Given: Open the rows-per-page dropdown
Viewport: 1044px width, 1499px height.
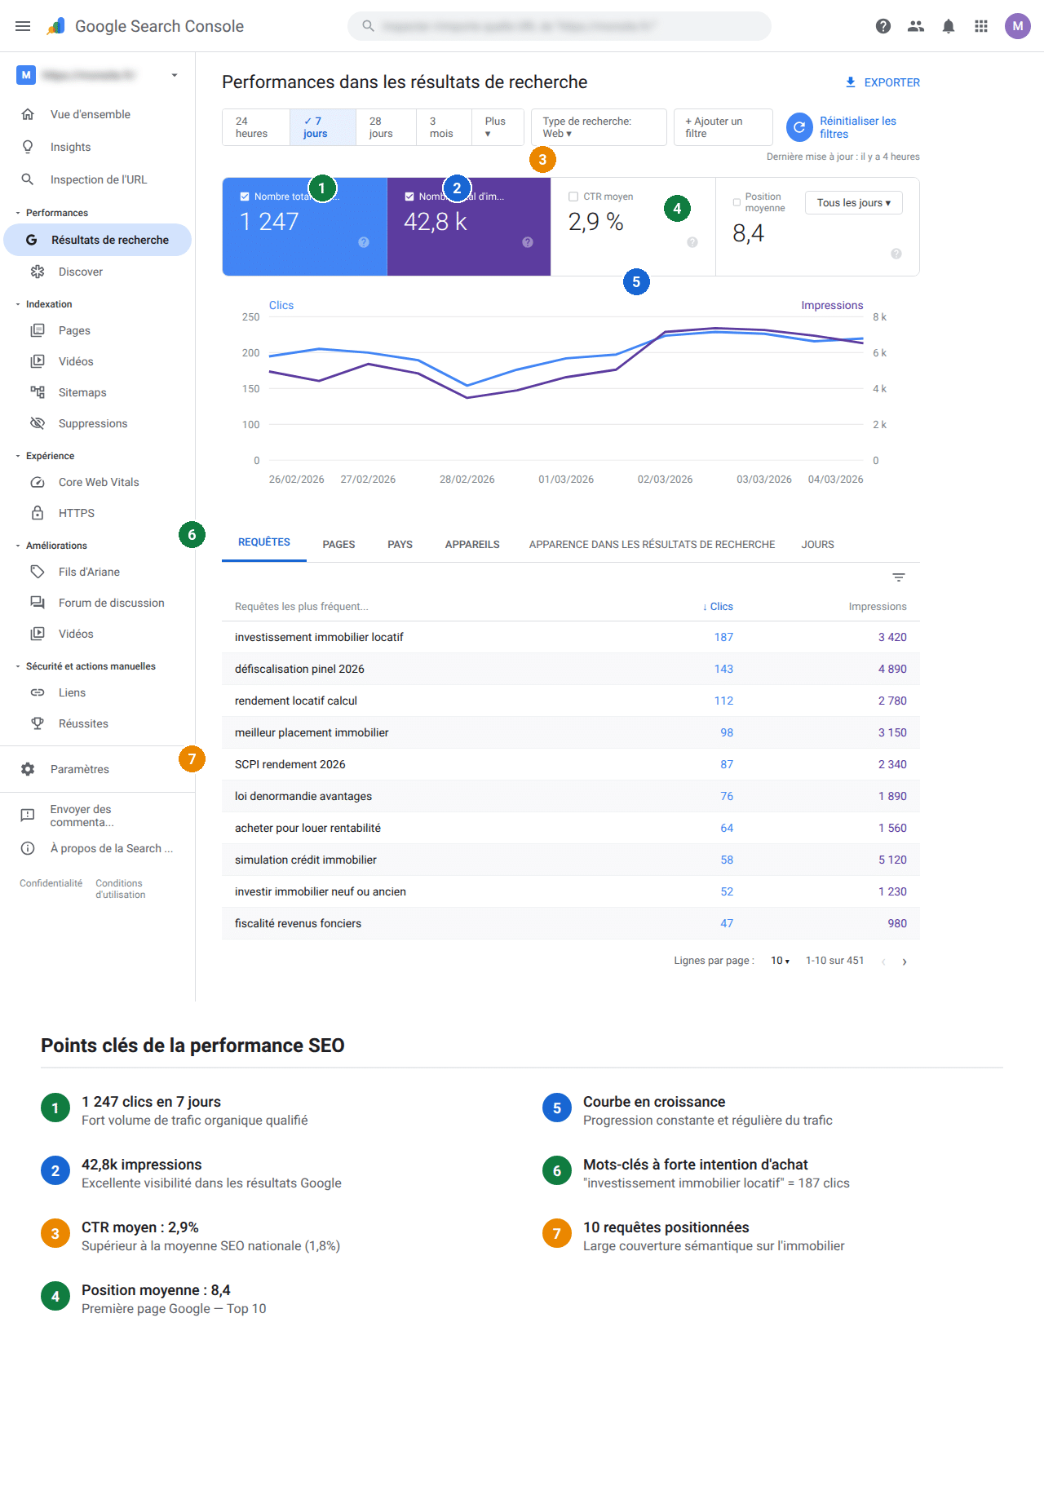Looking at the screenshot, I should pos(780,961).
